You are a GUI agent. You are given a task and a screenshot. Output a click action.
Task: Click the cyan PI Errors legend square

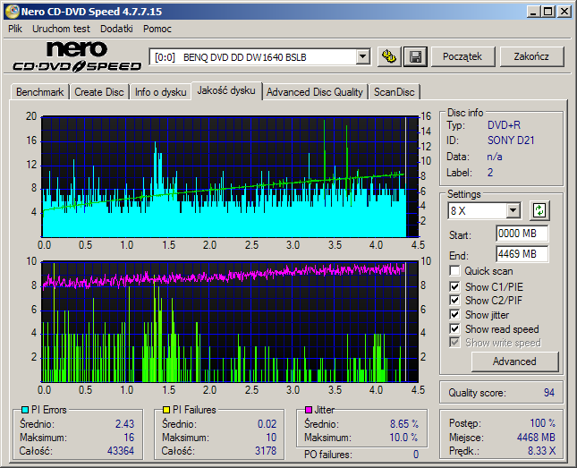click(25, 410)
